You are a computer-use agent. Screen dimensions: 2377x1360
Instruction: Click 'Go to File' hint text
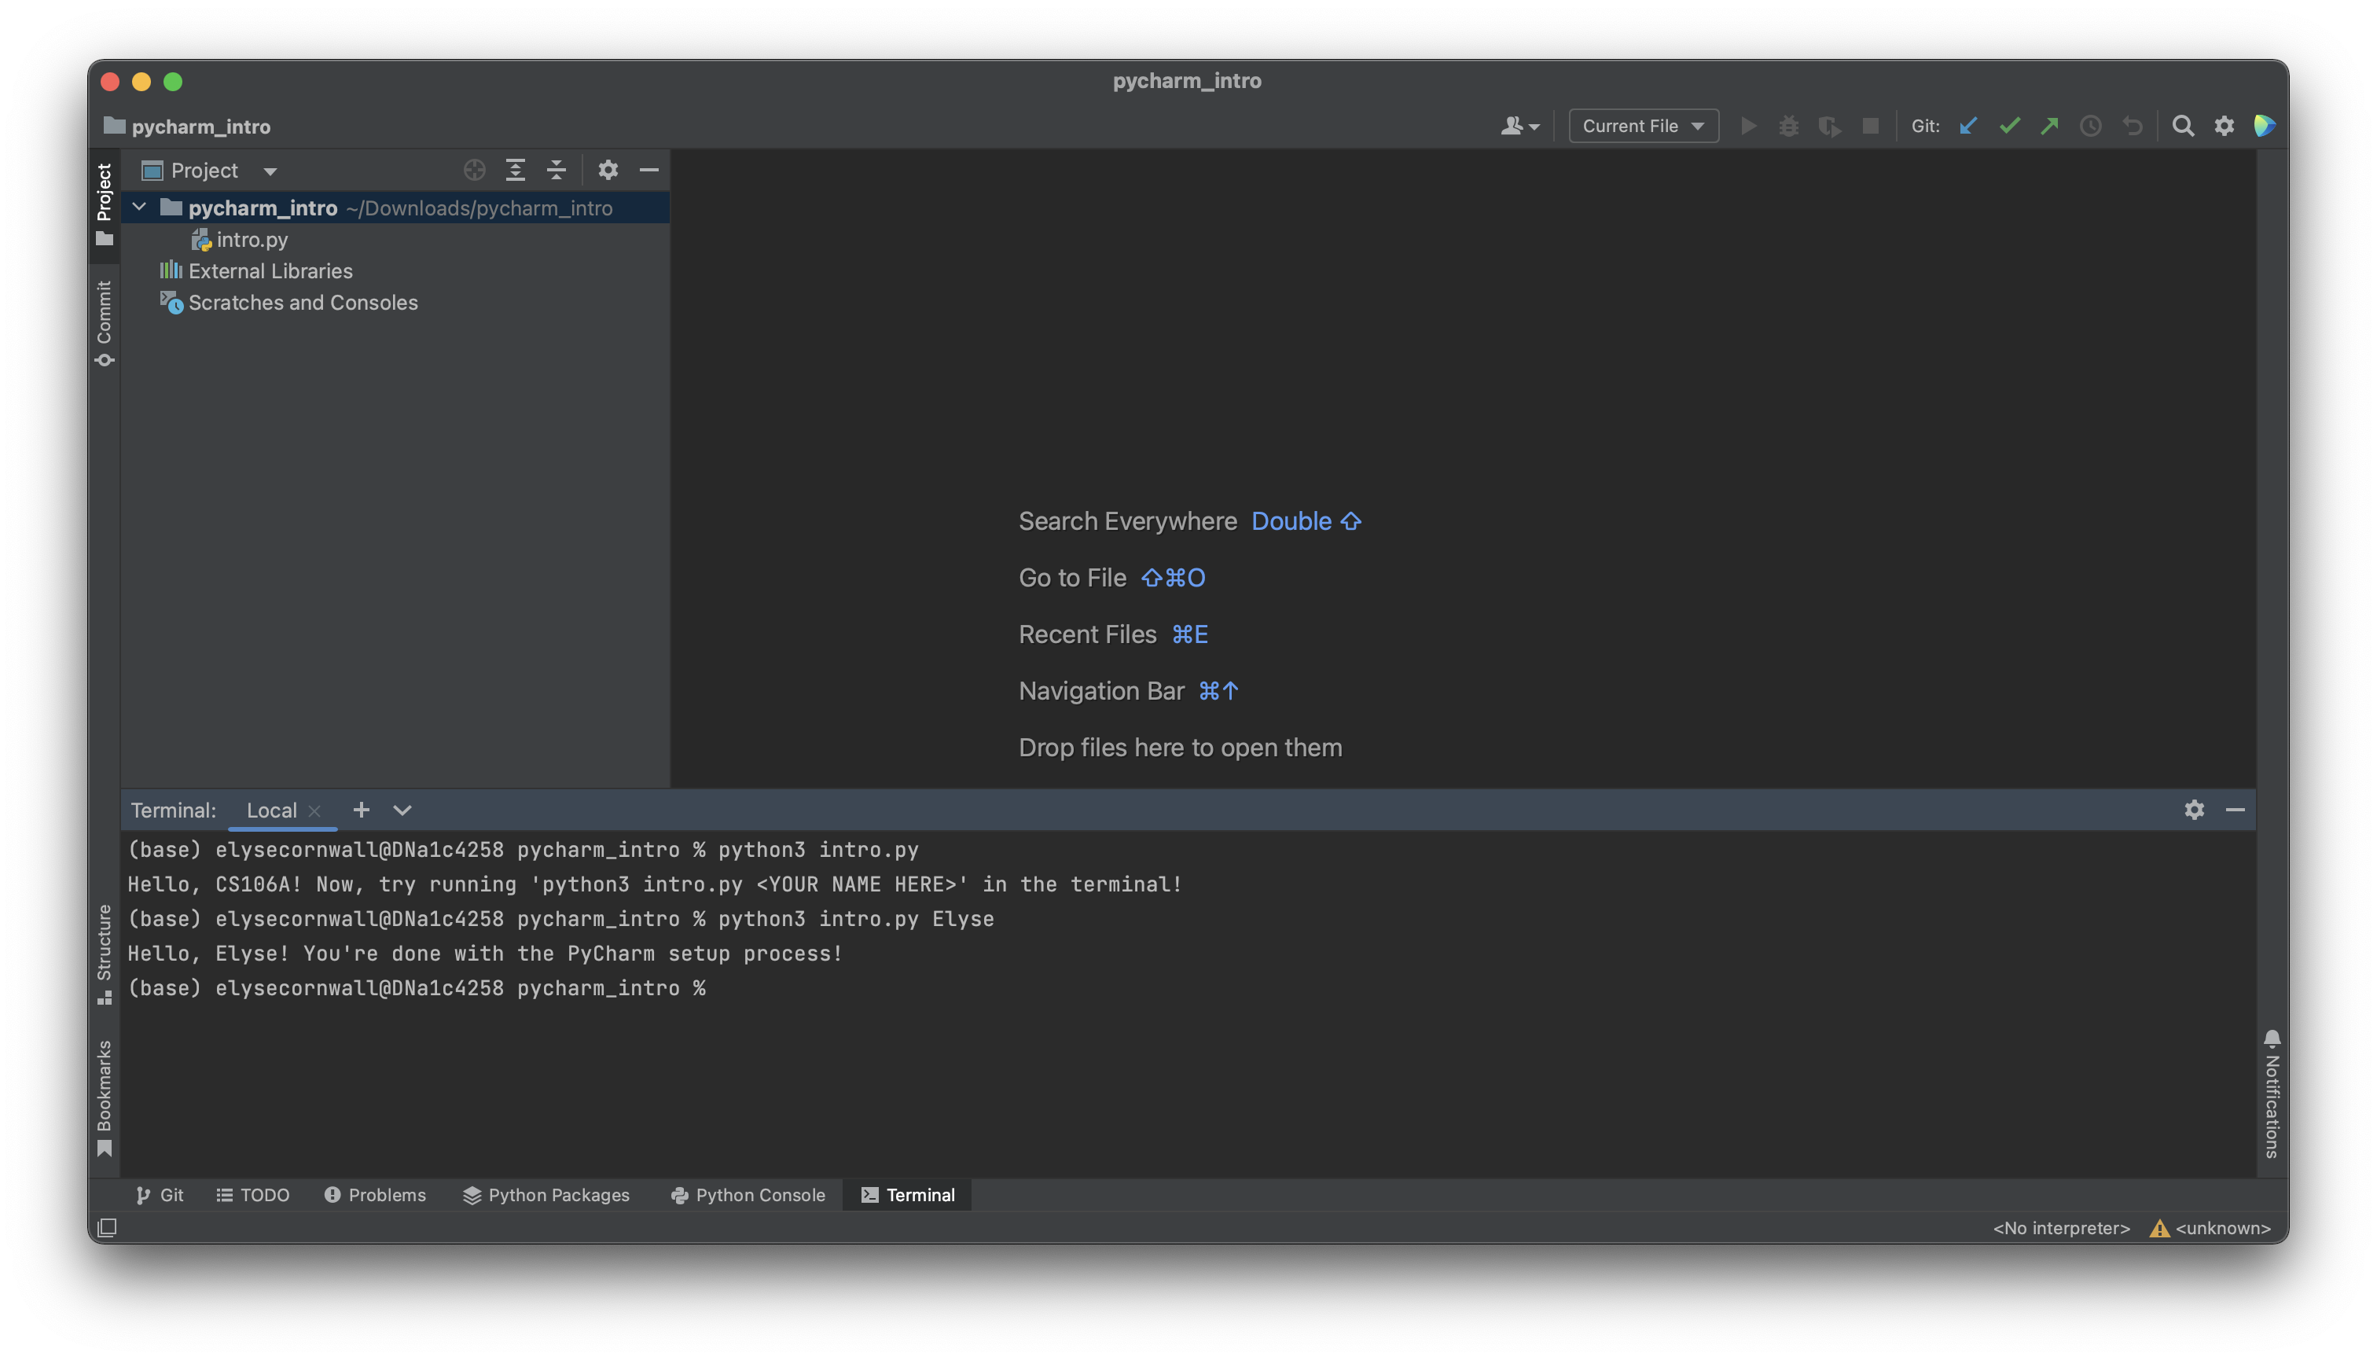pyautogui.click(x=1072, y=578)
